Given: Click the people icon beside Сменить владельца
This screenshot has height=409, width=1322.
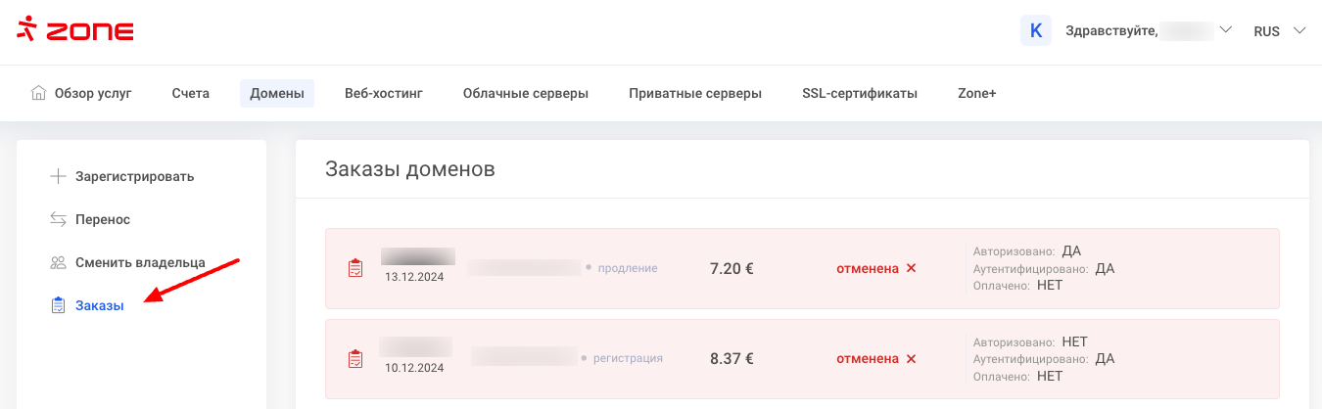Looking at the screenshot, I should tap(58, 263).
